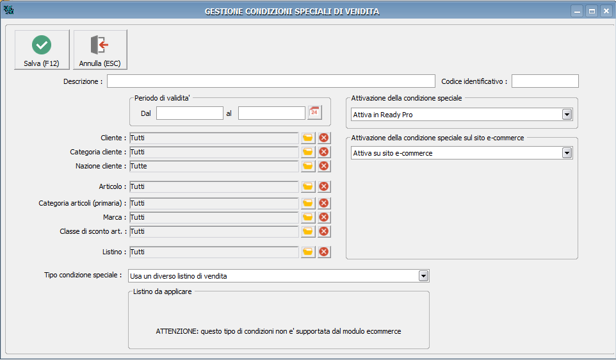Image resolution: width=616 pixels, height=360 pixels.
Task: Expand the Tipo condizione speciale dropdown
Action: (x=423, y=276)
